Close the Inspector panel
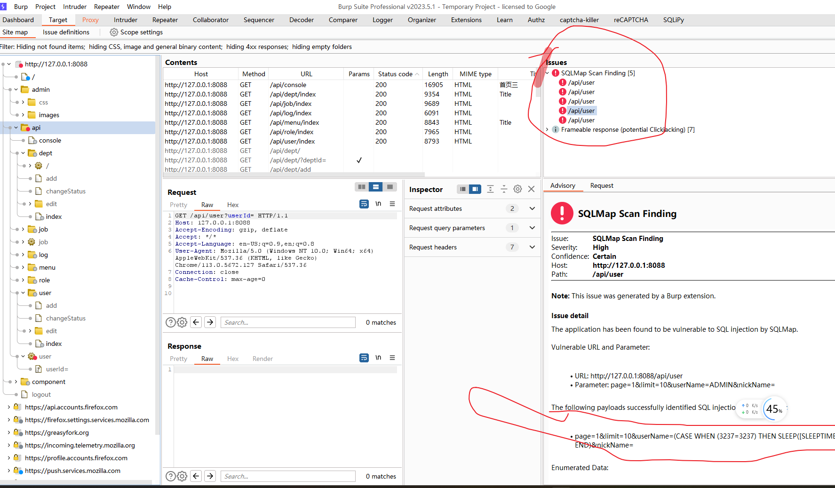This screenshot has width=835, height=488. click(x=532, y=189)
